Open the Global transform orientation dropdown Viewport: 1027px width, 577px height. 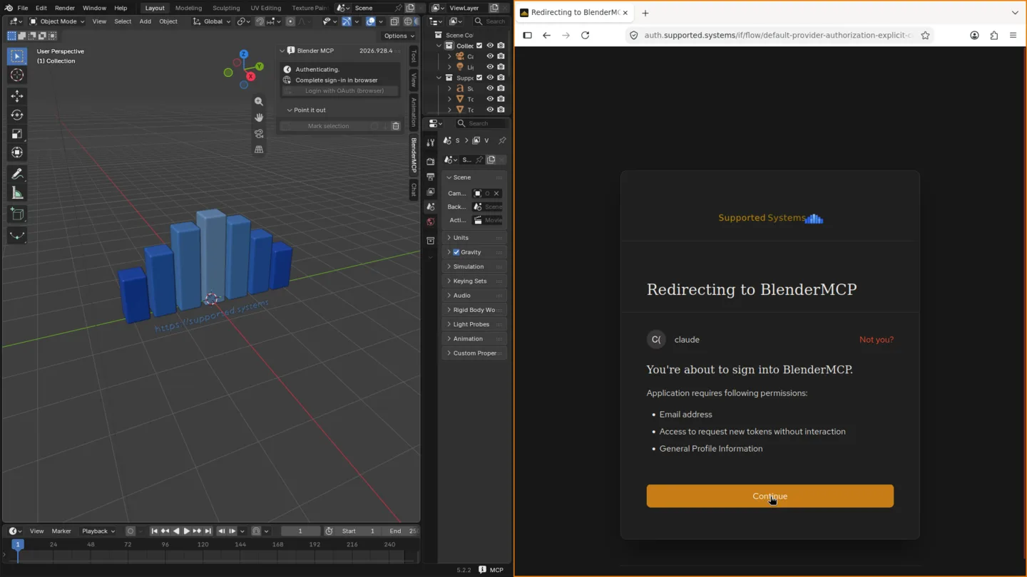[213, 21]
